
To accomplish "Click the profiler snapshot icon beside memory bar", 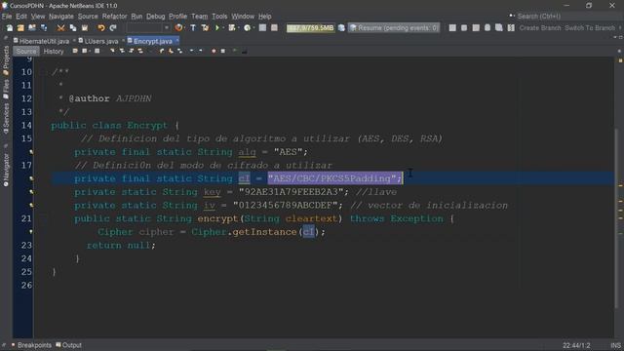I will tap(341, 28).
